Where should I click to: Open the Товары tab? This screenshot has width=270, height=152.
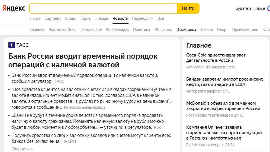pyautogui.click(x=102, y=18)
